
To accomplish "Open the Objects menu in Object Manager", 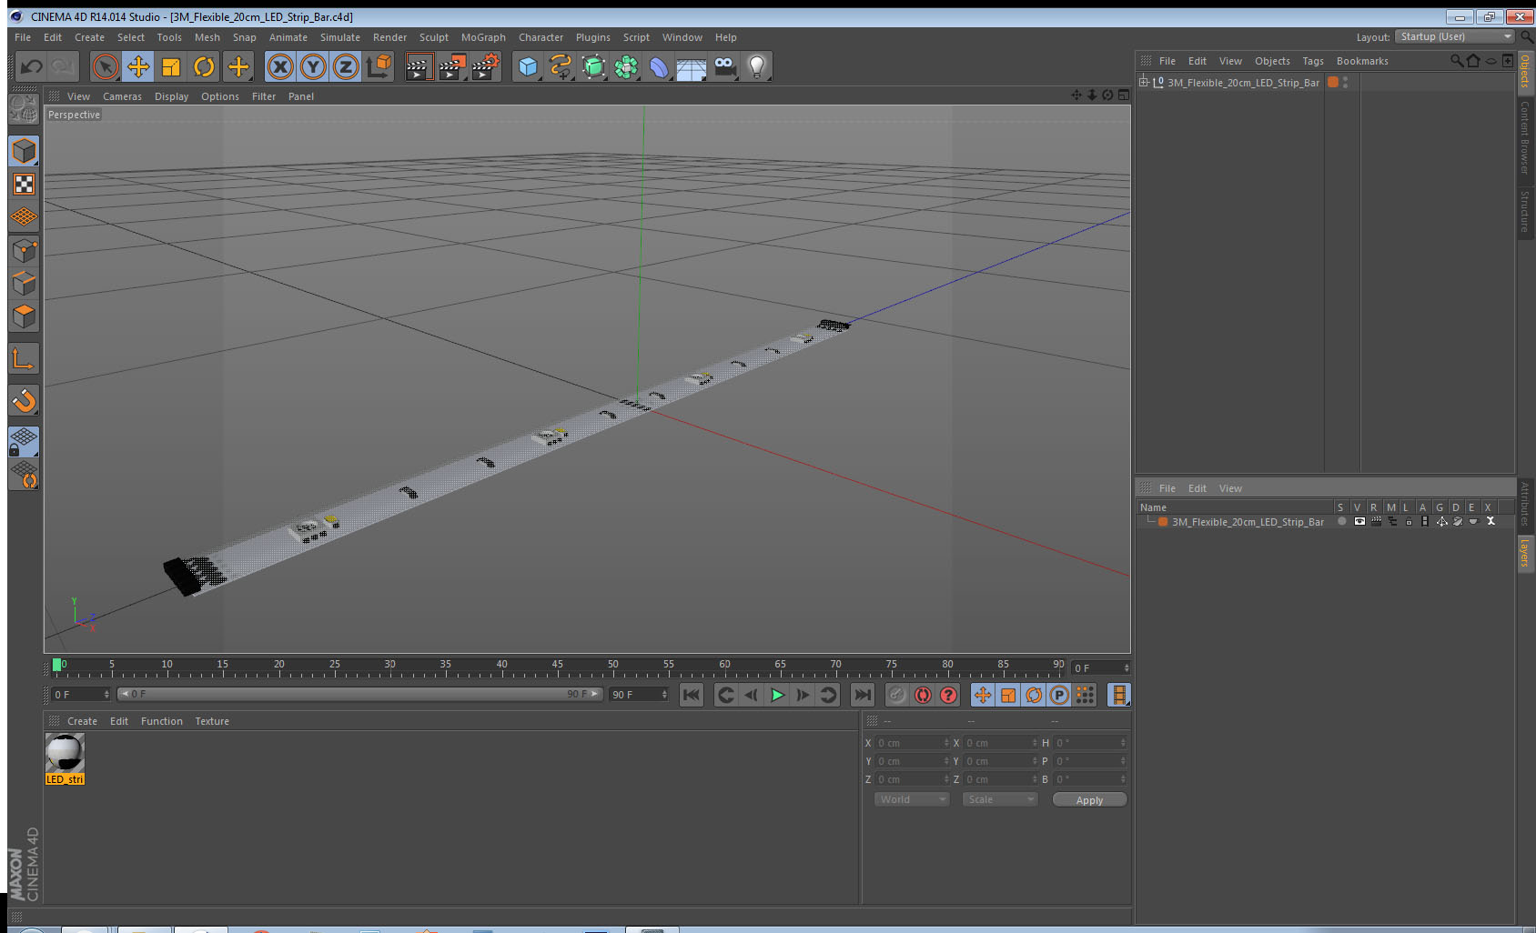I will click(1272, 61).
